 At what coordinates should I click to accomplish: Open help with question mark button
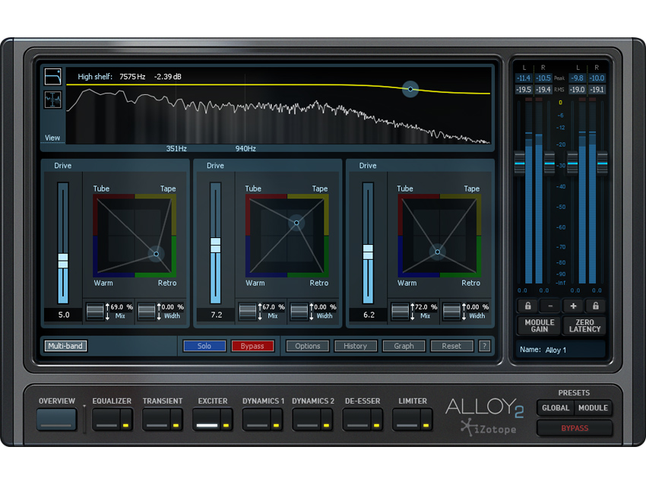click(x=485, y=346)
